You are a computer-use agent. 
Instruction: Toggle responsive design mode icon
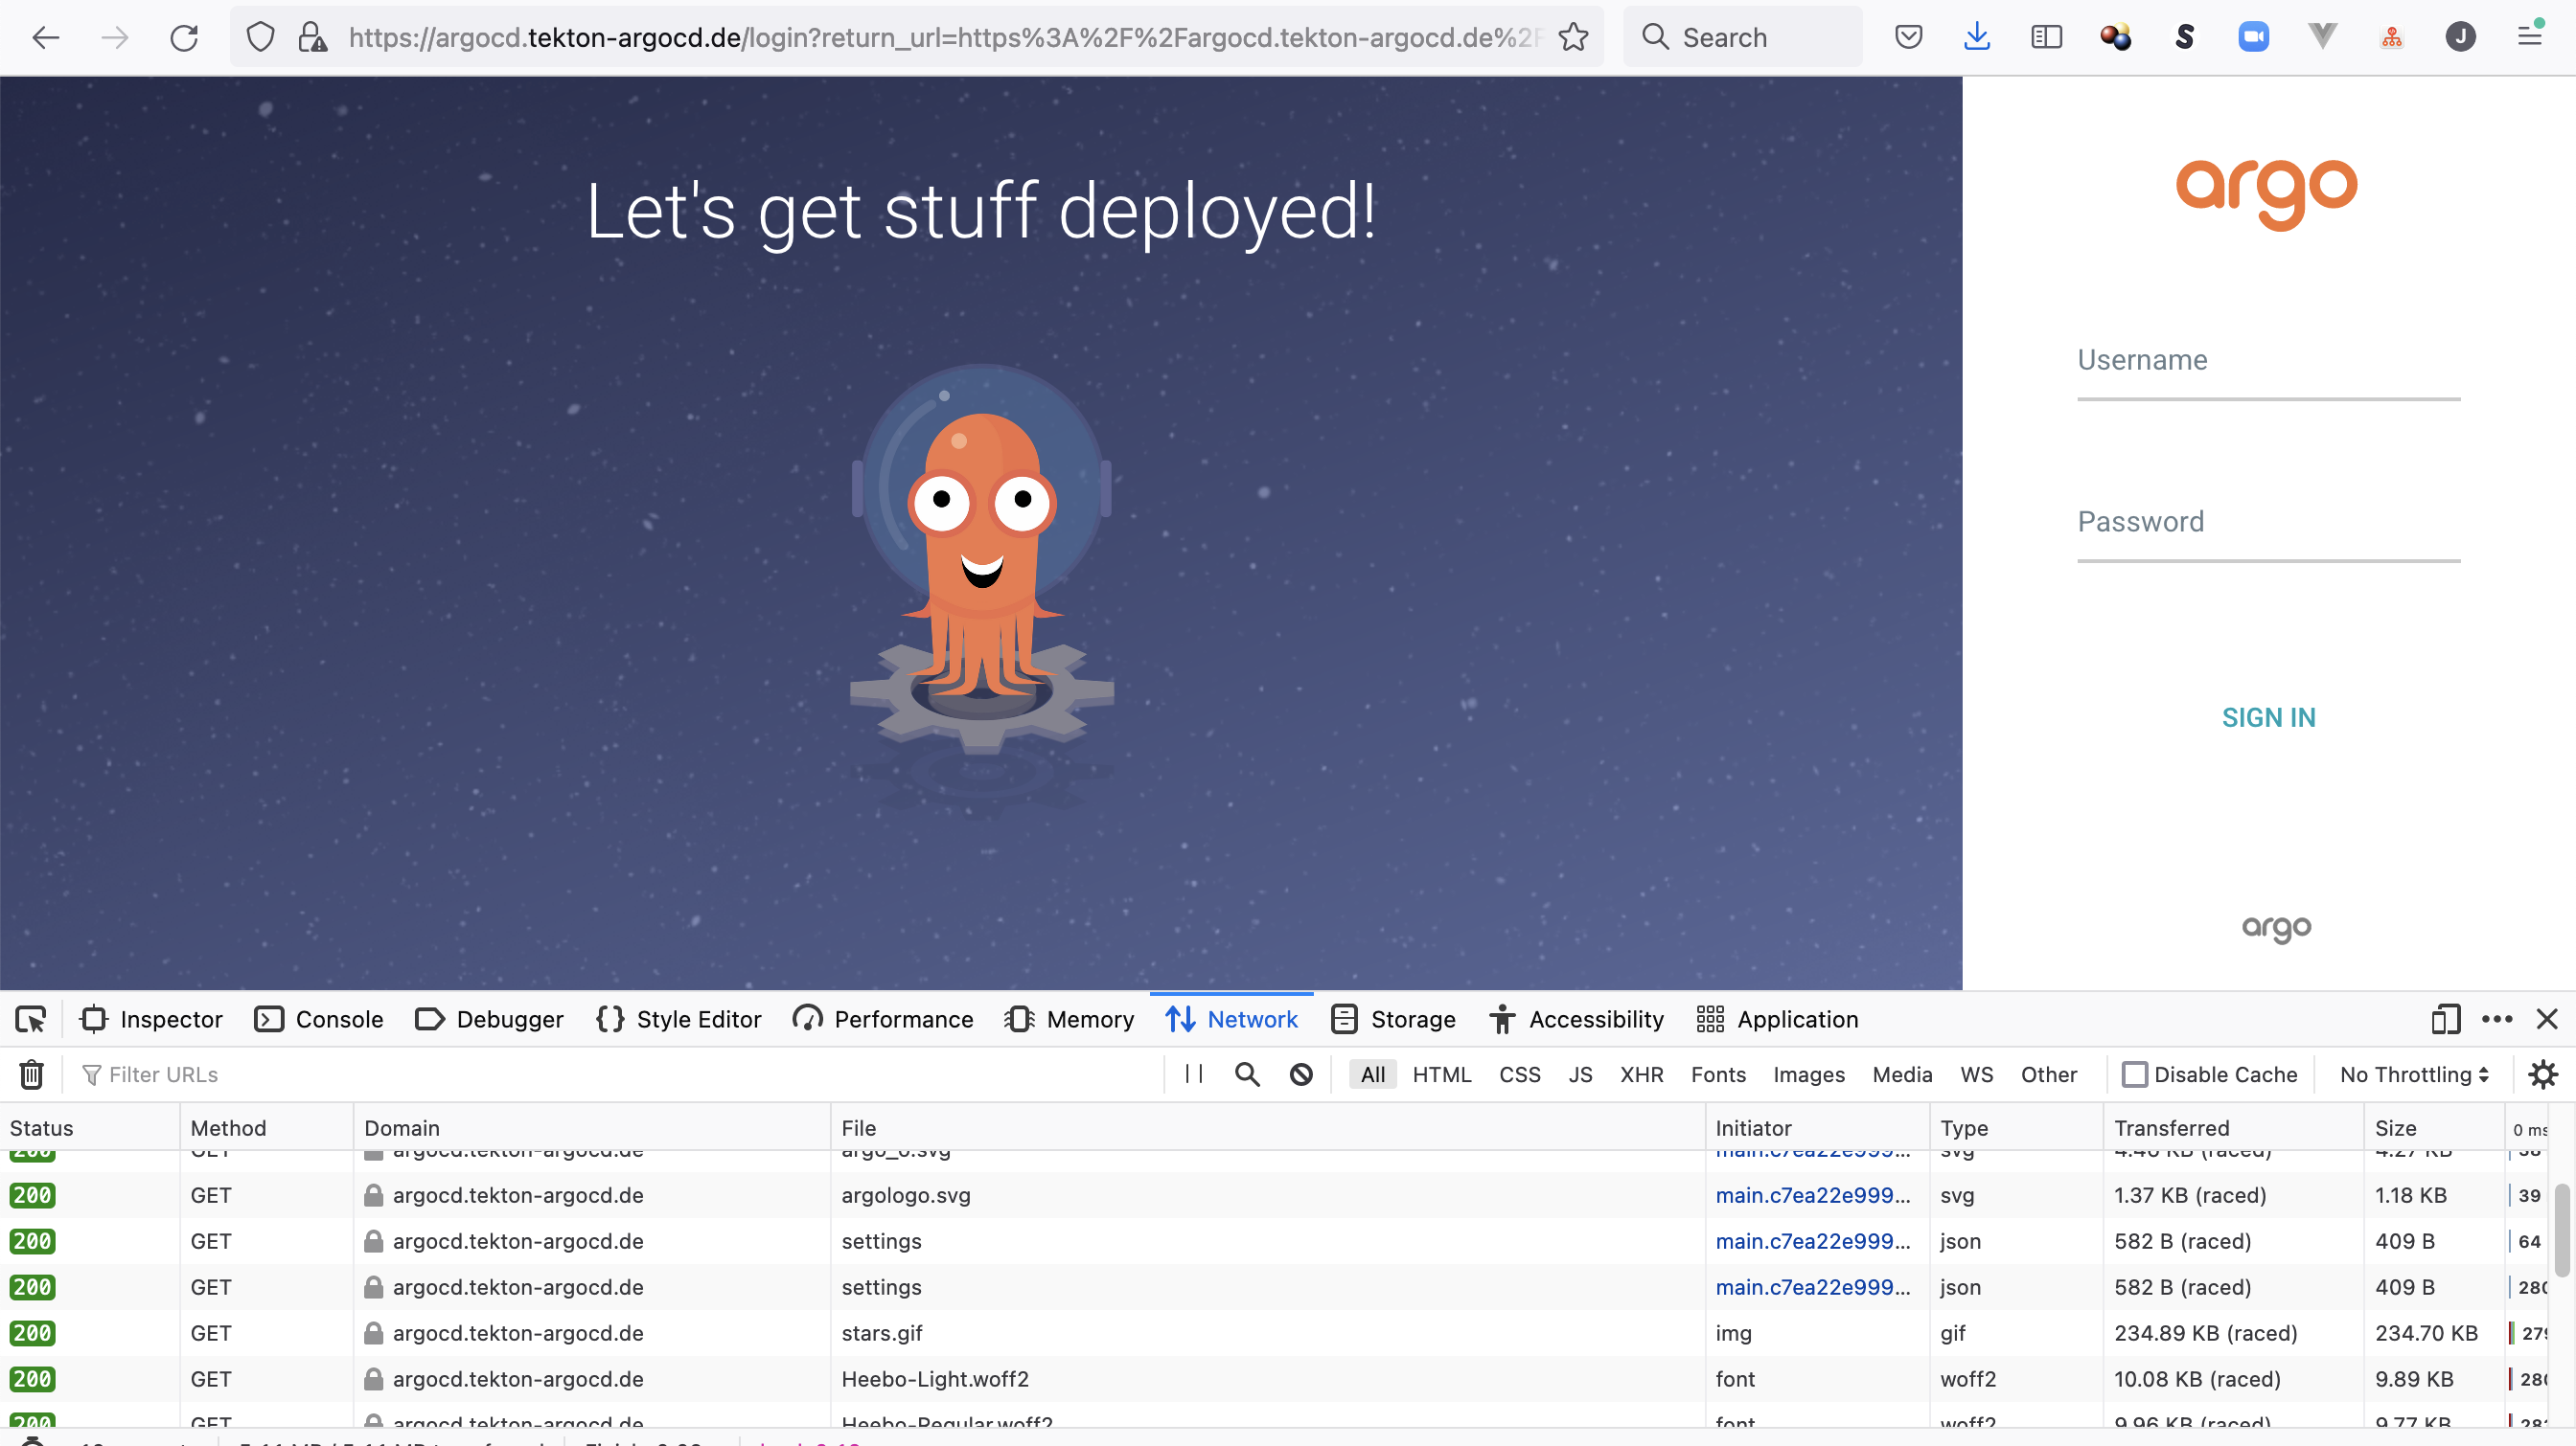(2444, 1019)
